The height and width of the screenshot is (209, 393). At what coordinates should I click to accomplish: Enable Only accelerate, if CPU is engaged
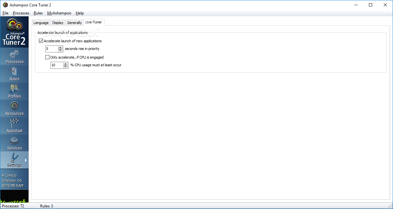(x=48, y=57)
